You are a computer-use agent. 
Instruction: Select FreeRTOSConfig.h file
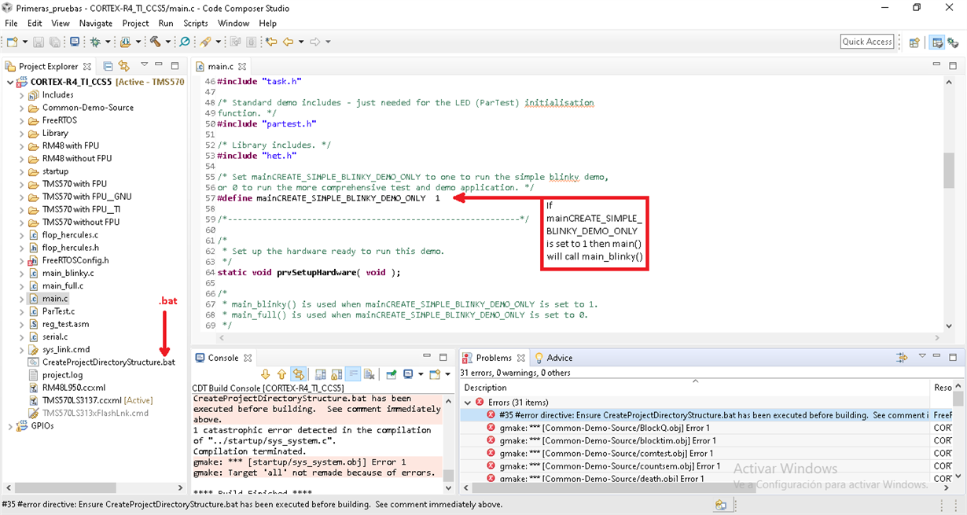coord(75,260)
